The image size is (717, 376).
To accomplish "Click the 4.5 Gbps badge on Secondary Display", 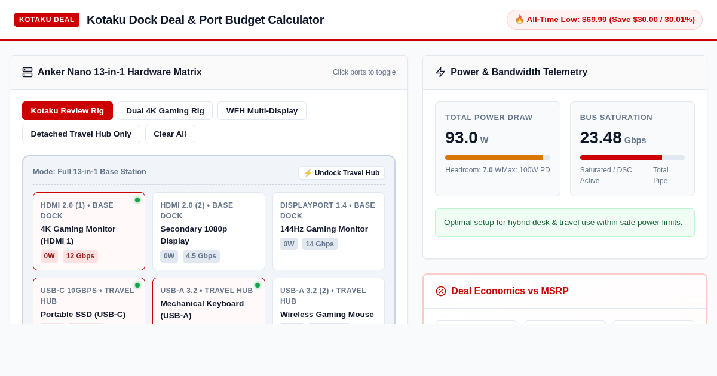I will [x=201, y=256].
